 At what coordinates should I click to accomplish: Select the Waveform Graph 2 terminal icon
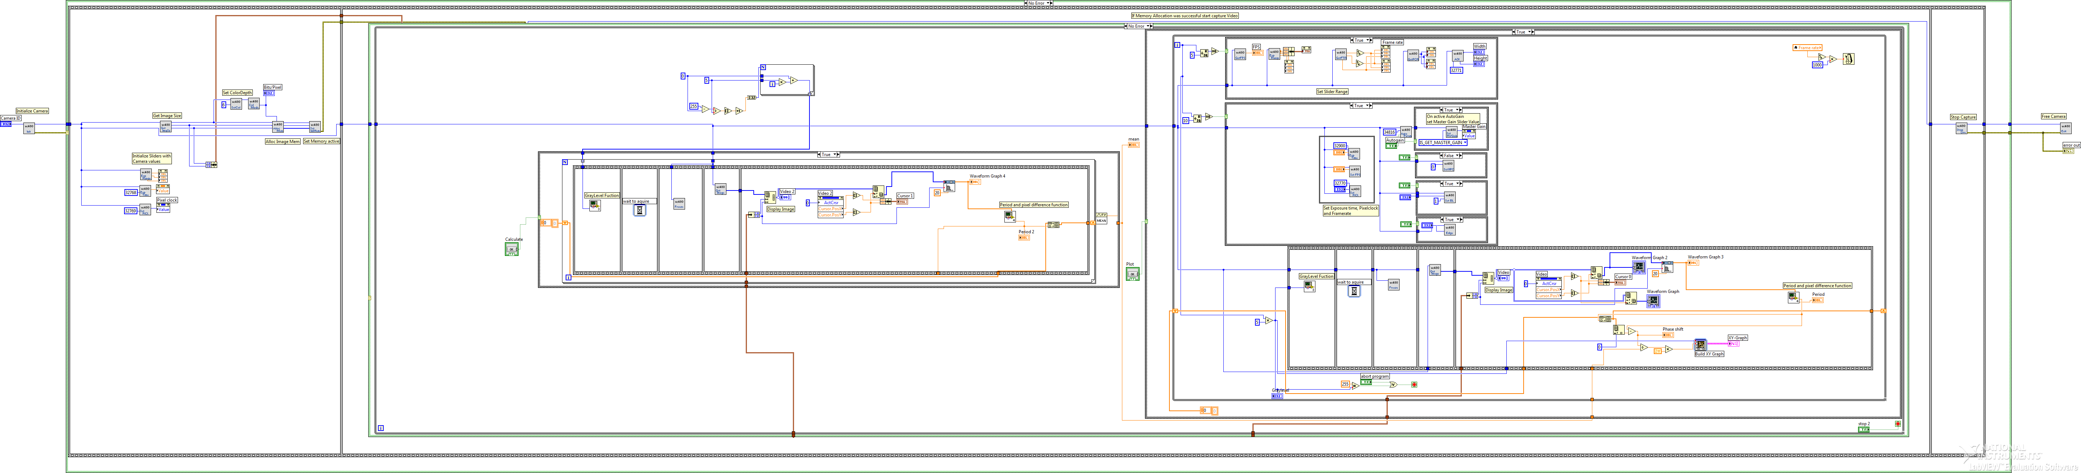click(1639, 266)
